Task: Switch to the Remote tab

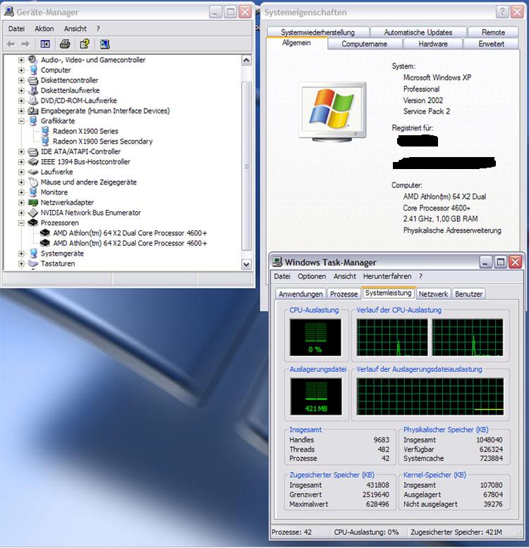Action: click(493, 32)
